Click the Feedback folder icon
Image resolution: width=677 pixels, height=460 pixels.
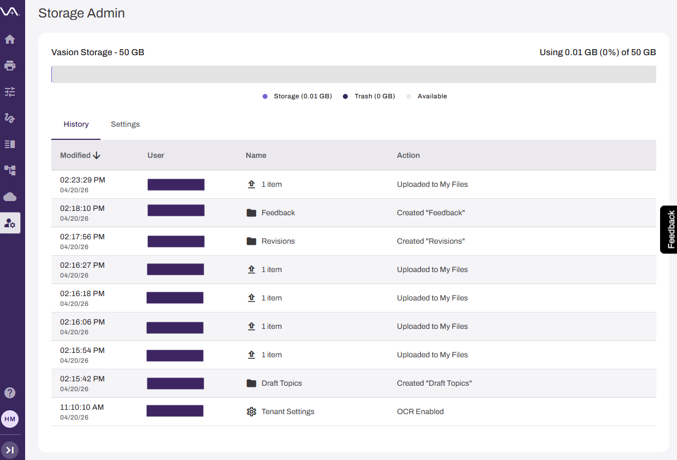tap(251, 213)
